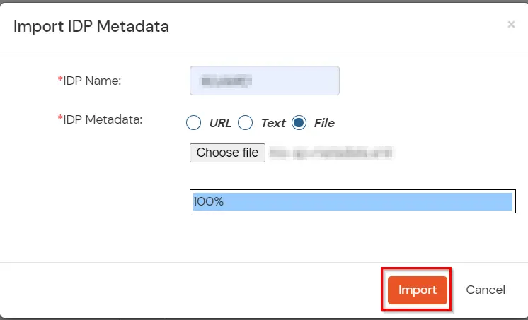This screenshot has width=528, height=320.
Task: Click the "IDP Name:" label
Action: coord(93,81)
